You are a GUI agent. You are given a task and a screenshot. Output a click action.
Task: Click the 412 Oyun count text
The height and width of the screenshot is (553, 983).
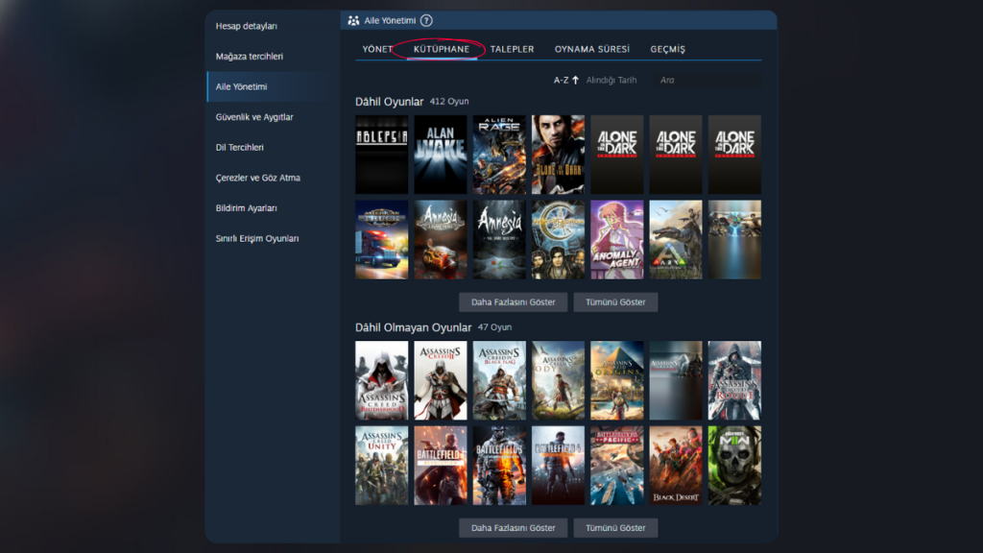pyautogui.click(x=449, y=102)
